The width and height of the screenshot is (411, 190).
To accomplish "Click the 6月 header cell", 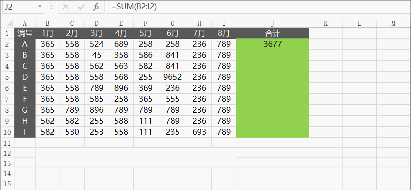I will coord(173,33).
